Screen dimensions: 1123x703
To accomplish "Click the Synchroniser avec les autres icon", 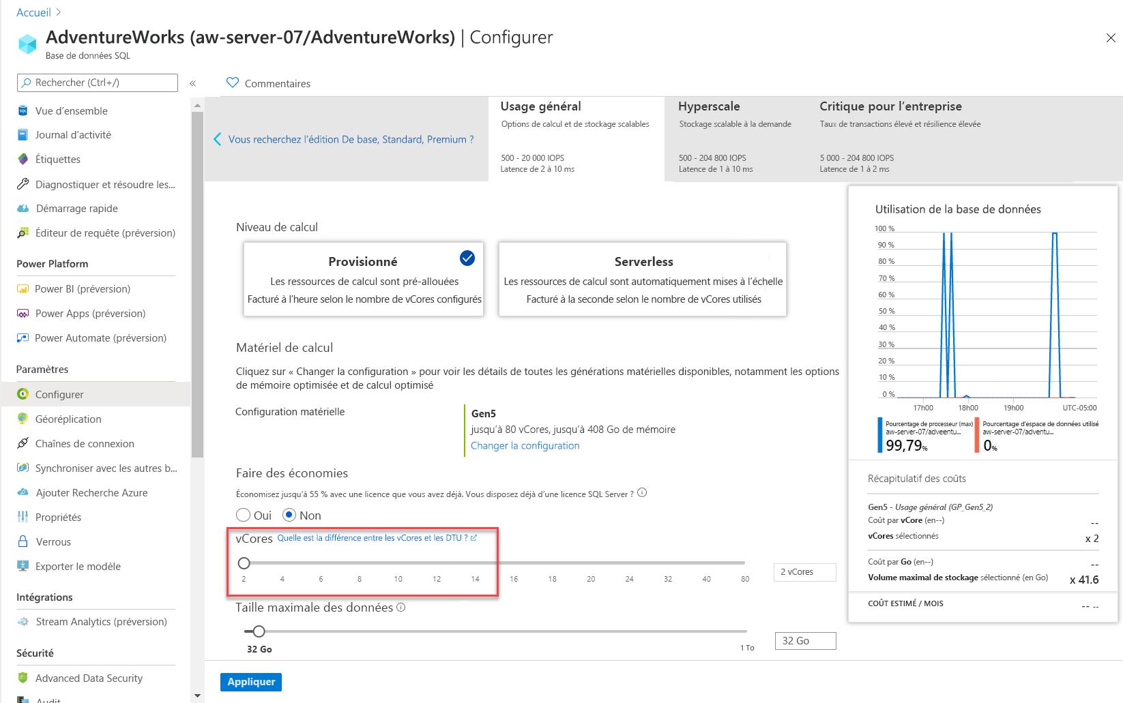I will 23,468.
